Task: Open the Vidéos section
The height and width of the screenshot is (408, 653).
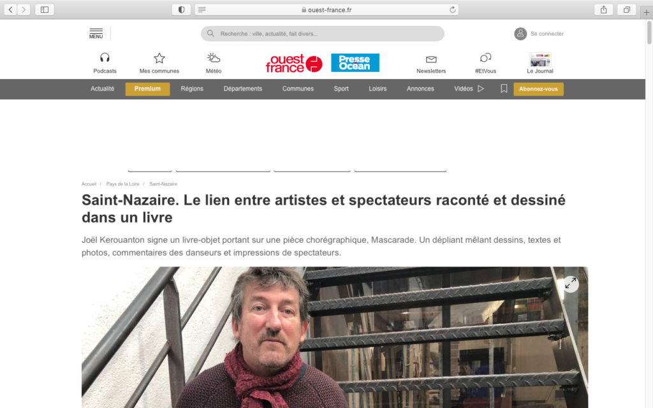Action: click(x=469, y=89)
